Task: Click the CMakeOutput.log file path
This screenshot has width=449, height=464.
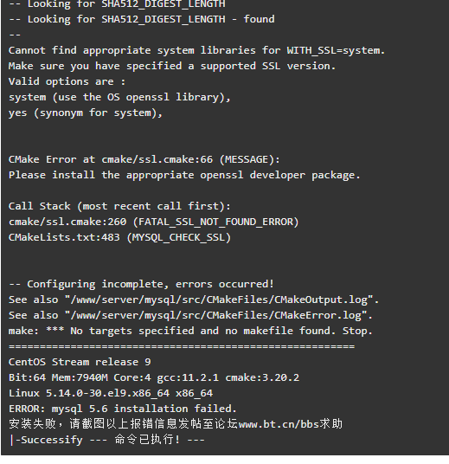Action: [x=221, y=300]
